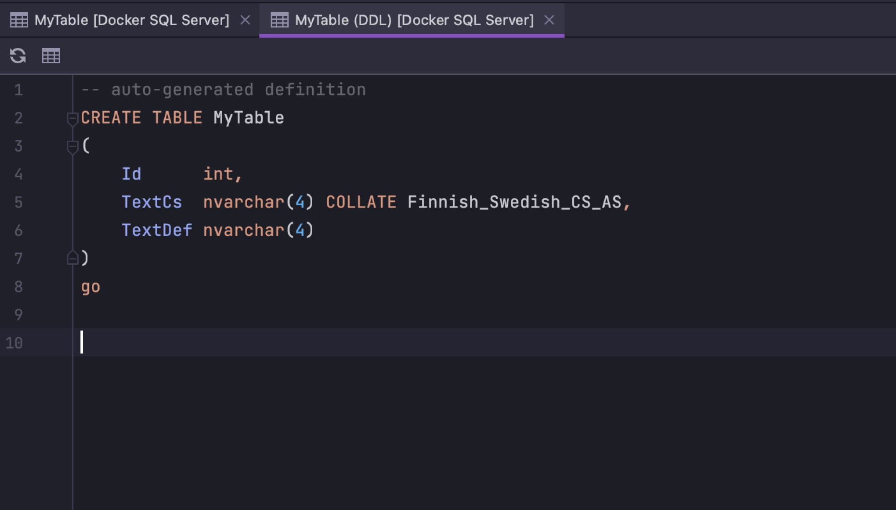Click the TextCs column name
Viewport: 896px width, 510px height.
tap(152, 202)
